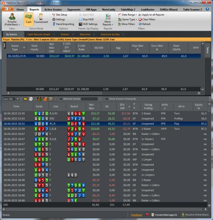Open NoteCaddy tab

pos(109,9)
